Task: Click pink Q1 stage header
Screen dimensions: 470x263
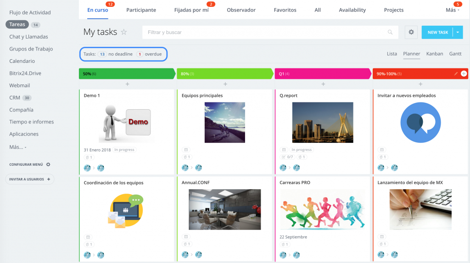Action: (323, 74)
